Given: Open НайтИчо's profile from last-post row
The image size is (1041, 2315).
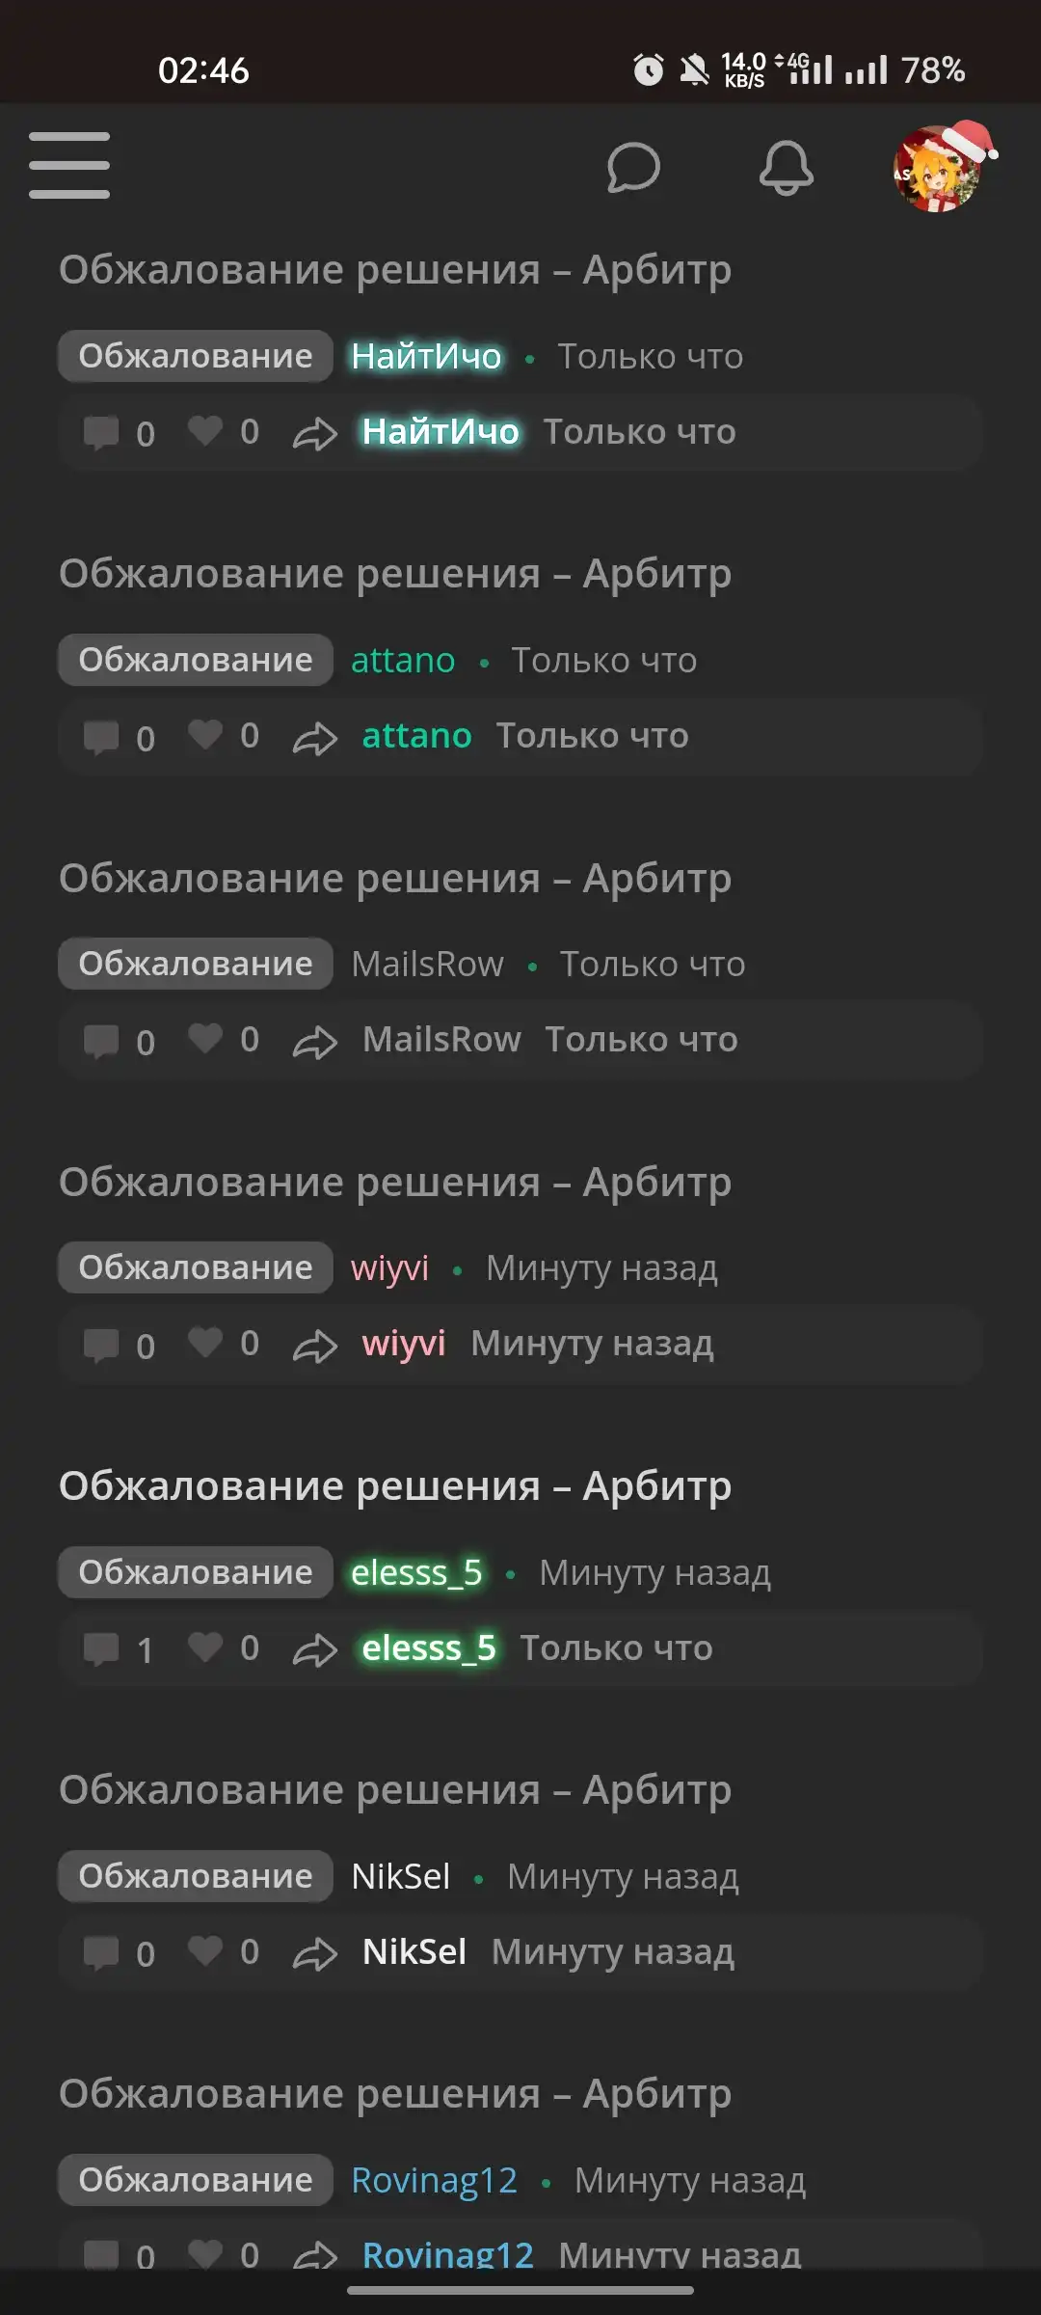Looking at the screenshot, I should pyautogui.click(x=440, y=431).
